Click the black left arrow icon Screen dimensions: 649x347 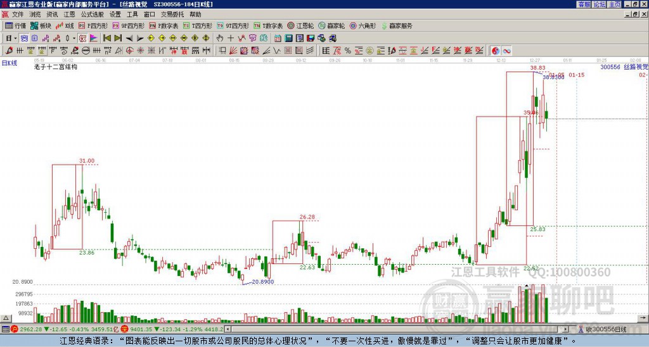tap(129, 38)
